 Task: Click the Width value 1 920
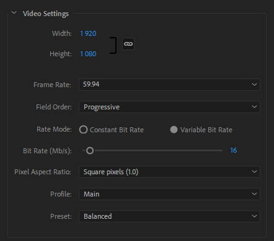(x=88, y=33)
